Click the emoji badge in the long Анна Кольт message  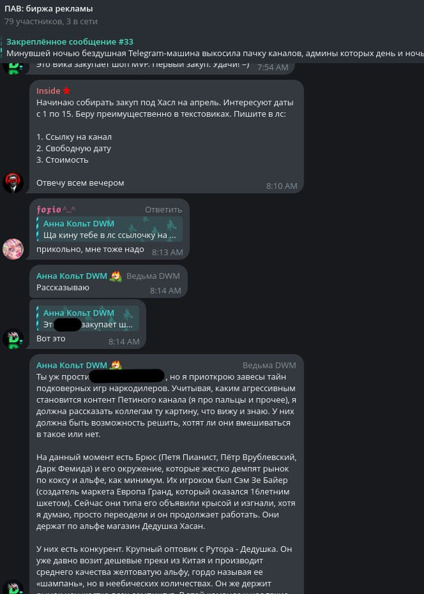(x=116, y=365)
